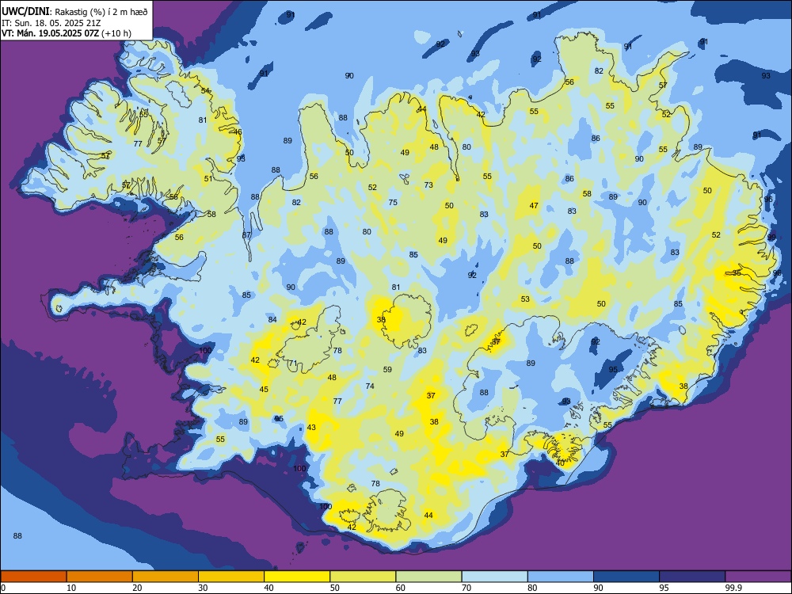
Task: Select the 30–40 golden legend swatch
Action: [231, 577]
